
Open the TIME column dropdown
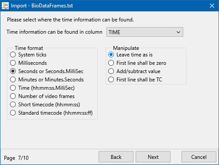[145, 32]
